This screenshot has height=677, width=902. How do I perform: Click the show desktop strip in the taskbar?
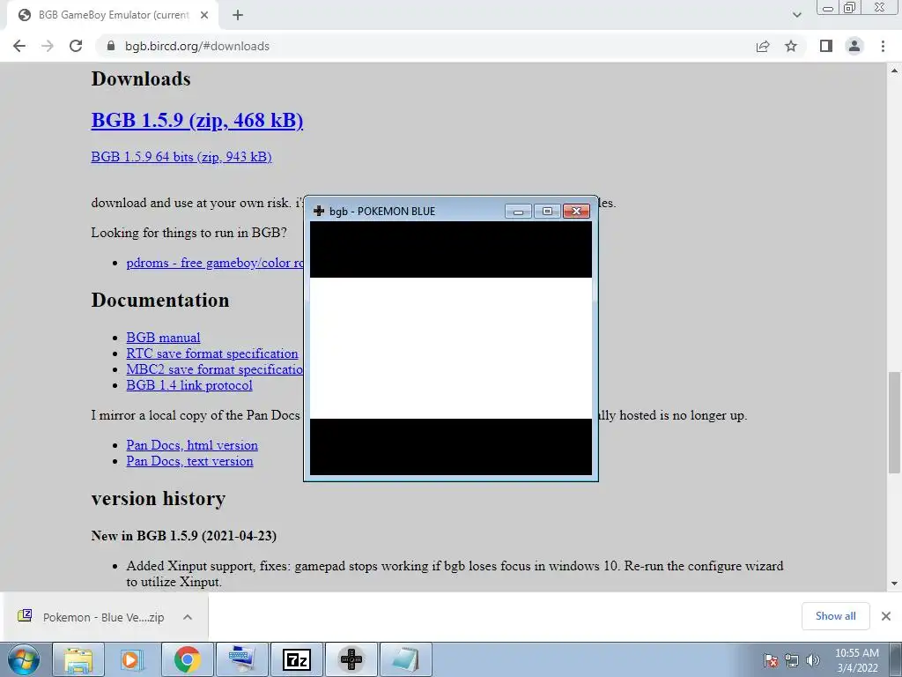tap(896, 659)
